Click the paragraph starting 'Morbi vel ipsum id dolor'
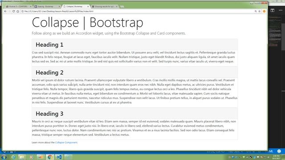 [x=134, y=91]
